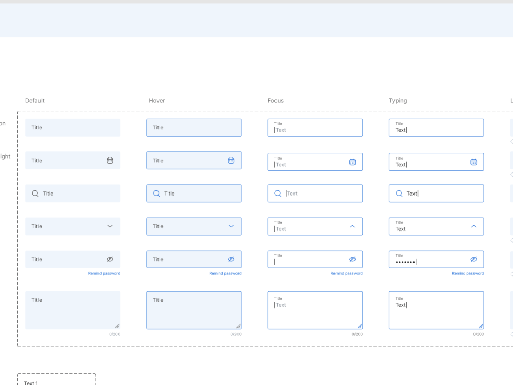Toggle password visibility in the Hover password field
Image resolution: width=513 pixels, height=385 pixels.
pos(231,259)
